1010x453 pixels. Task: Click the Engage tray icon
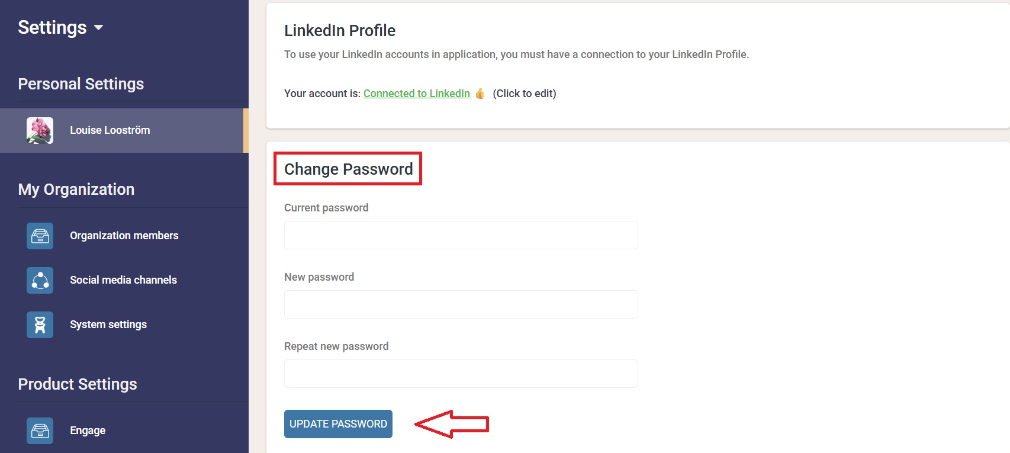pyautogui.click(x=40, y=430)
